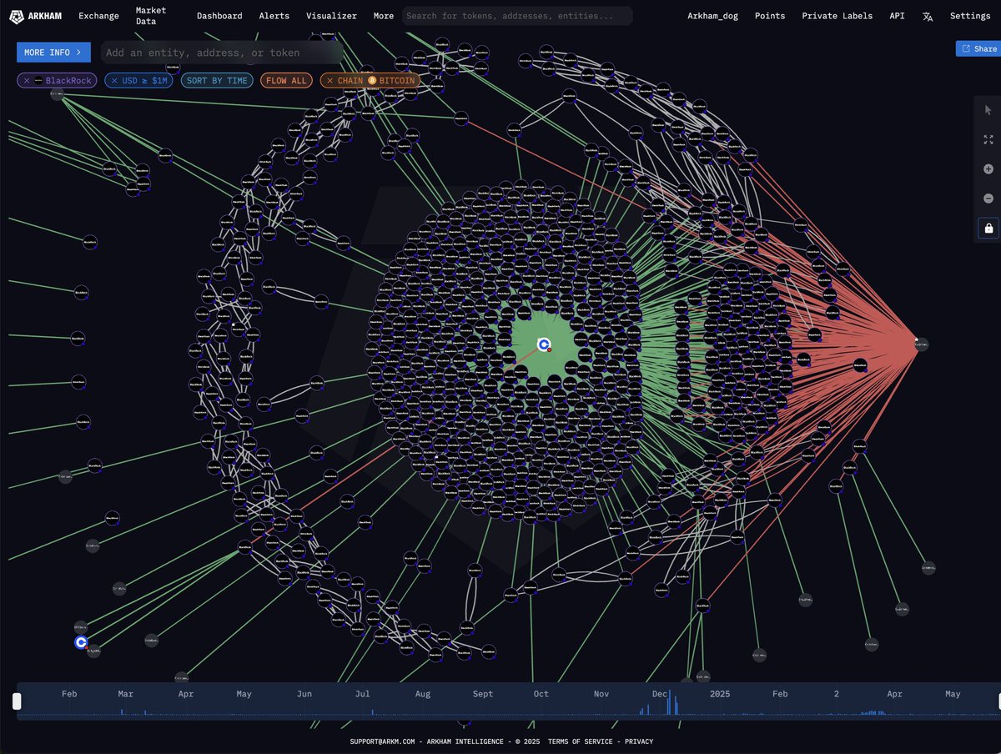The height and width of the screenshot is (754, 1001).
Task: Open the More navigation menu
Action: (383, 15)
